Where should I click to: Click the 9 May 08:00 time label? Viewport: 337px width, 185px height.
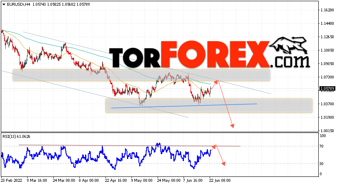click(142, 181)
